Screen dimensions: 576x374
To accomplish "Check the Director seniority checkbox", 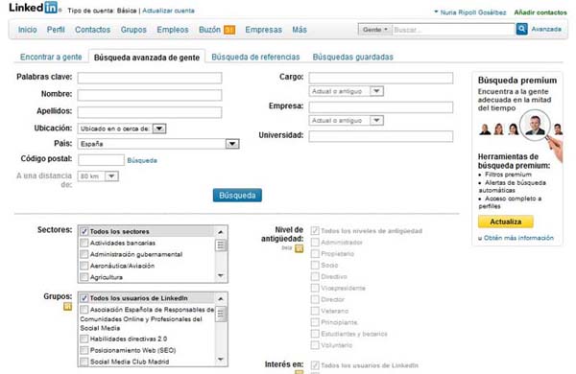I will coord(315,299).
